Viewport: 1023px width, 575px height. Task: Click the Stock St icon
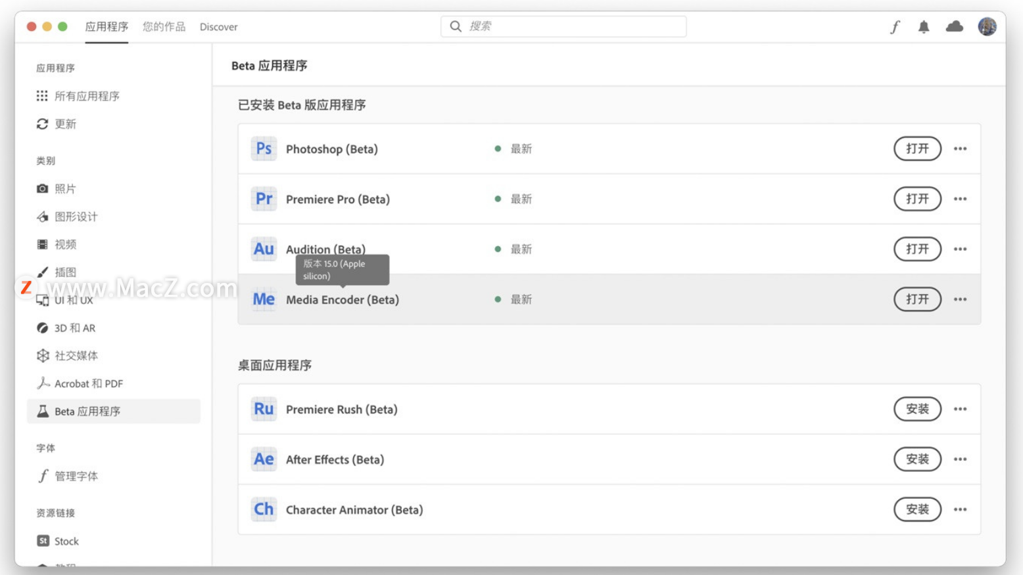[x=43, y=541]
